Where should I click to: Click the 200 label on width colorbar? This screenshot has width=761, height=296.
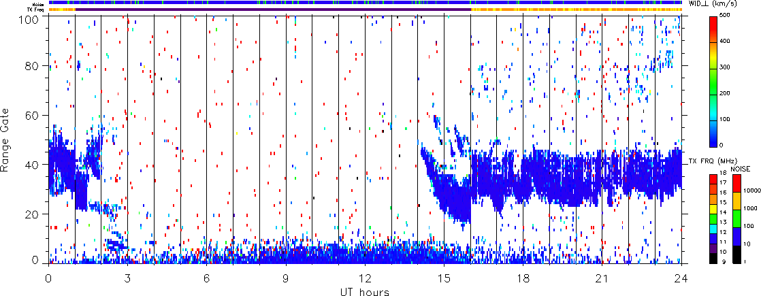tap(726, 95)
